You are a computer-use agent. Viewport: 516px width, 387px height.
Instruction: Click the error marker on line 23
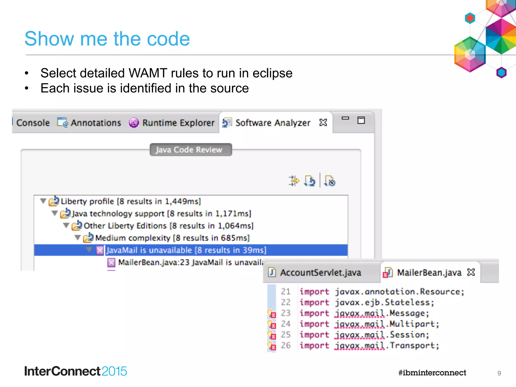[272, 313]
